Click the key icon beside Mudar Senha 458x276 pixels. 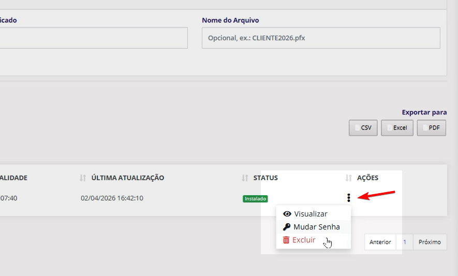pyautogui.click(x=287, y=227)
